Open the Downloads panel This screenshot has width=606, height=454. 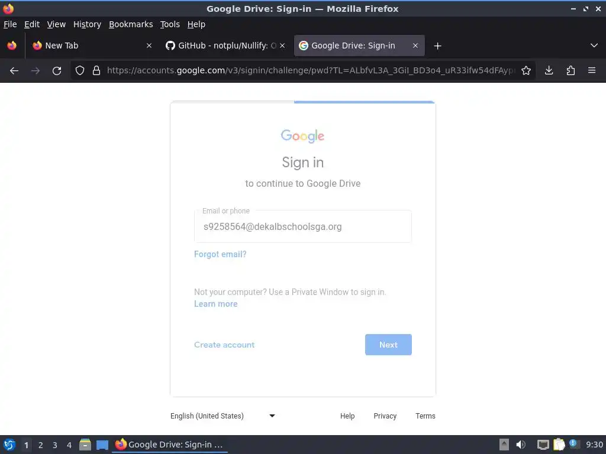(x=549, y=71)
